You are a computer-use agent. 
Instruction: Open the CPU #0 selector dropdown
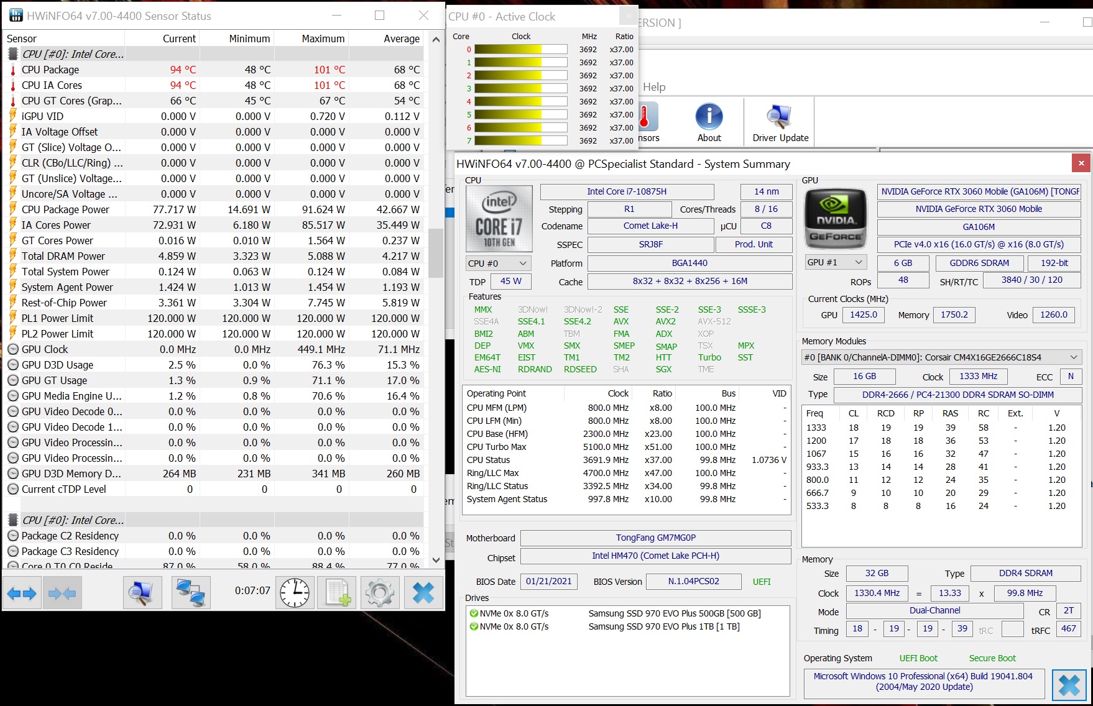499,263
